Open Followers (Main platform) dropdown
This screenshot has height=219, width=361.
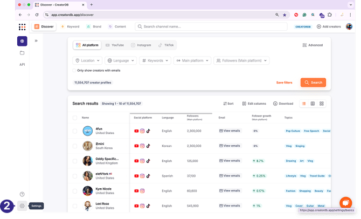(241, 60)
